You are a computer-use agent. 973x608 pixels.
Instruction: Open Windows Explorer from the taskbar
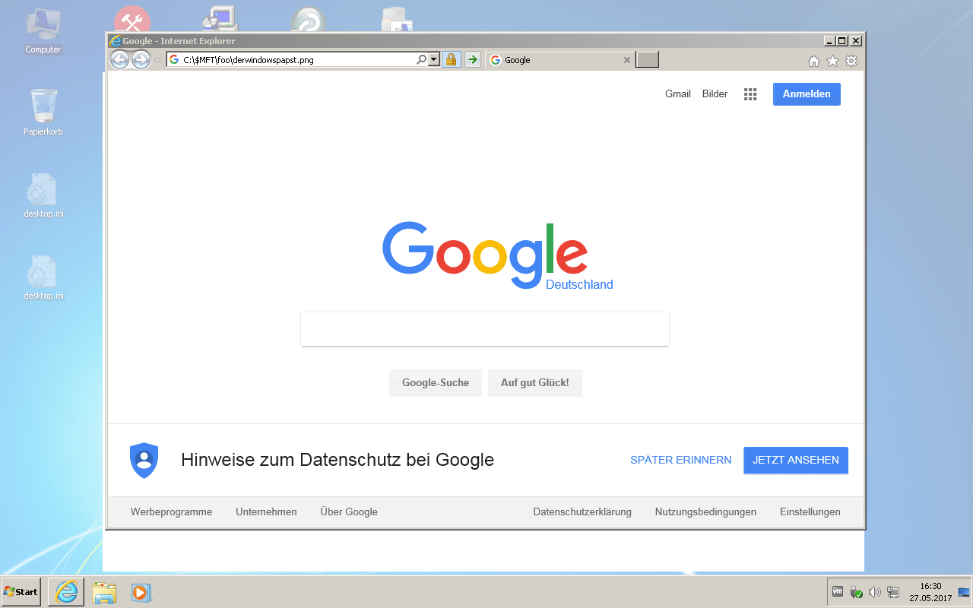[104, 592]
